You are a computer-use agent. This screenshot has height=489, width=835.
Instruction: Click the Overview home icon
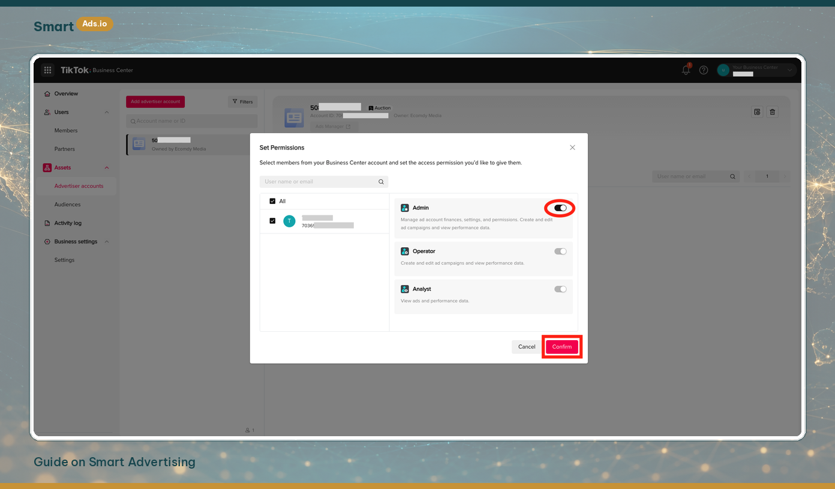coord(47,94)
